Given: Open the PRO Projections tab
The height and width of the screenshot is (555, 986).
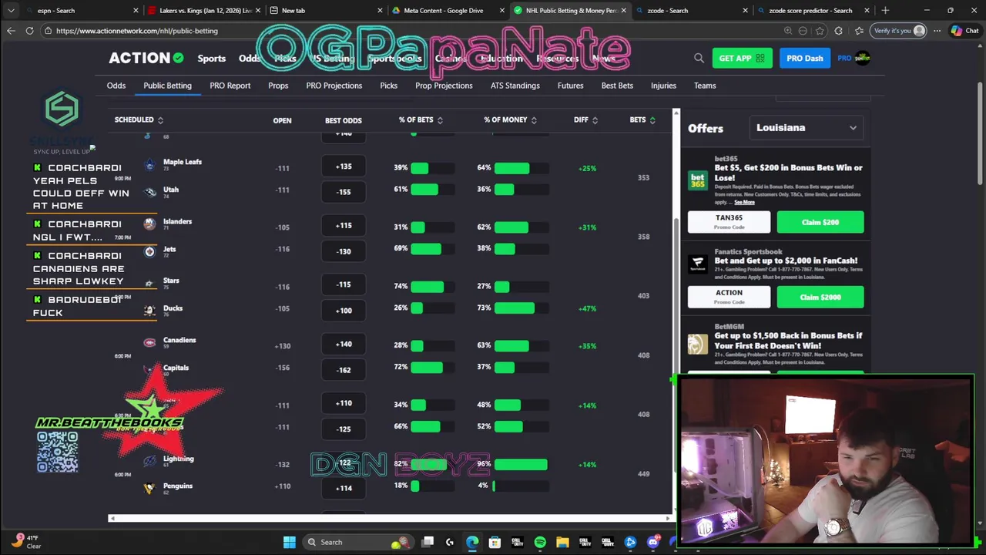Looking at the screenshot, I should tap(334, 86).
